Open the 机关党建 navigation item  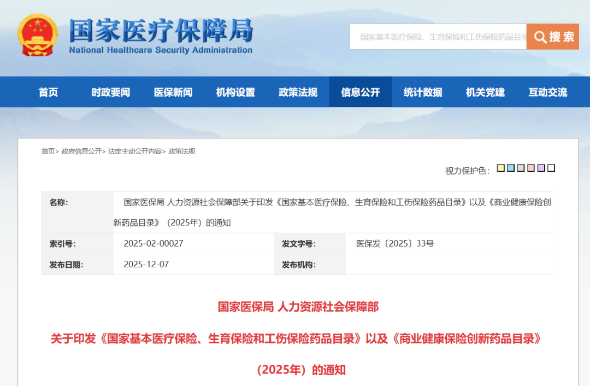(x=485, y=92)
